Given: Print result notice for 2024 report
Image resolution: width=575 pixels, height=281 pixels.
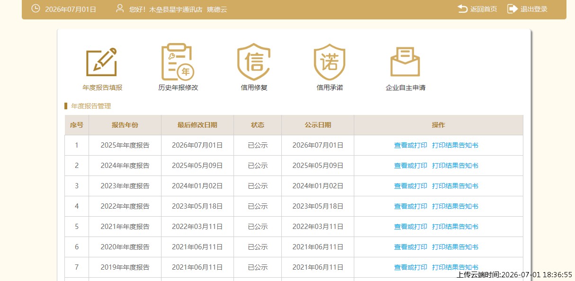Looking at the screenshot, I should pos(455,166).
